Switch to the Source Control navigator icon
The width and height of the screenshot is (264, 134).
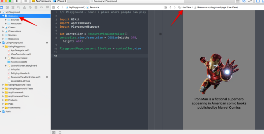(x=7, y=7)
